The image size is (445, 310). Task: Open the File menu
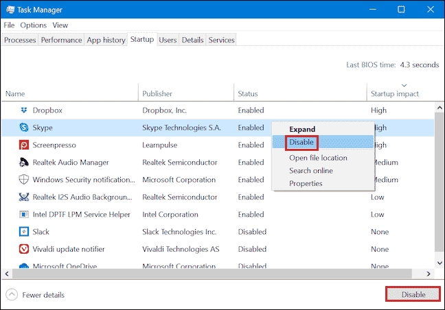tap(9, 25)
